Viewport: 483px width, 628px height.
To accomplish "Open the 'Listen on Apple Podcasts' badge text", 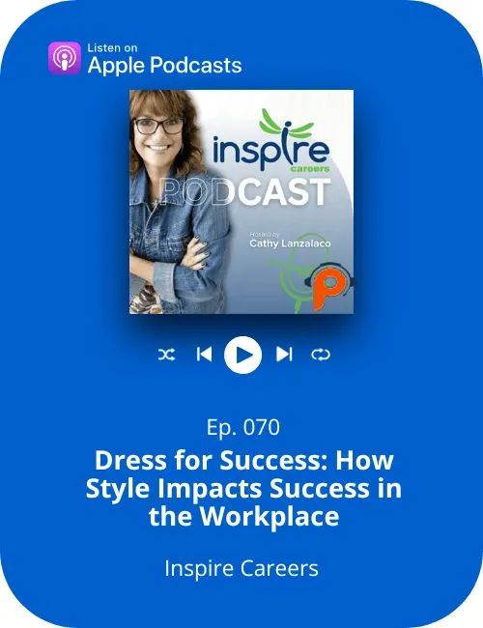I will [x=164, y=59].
